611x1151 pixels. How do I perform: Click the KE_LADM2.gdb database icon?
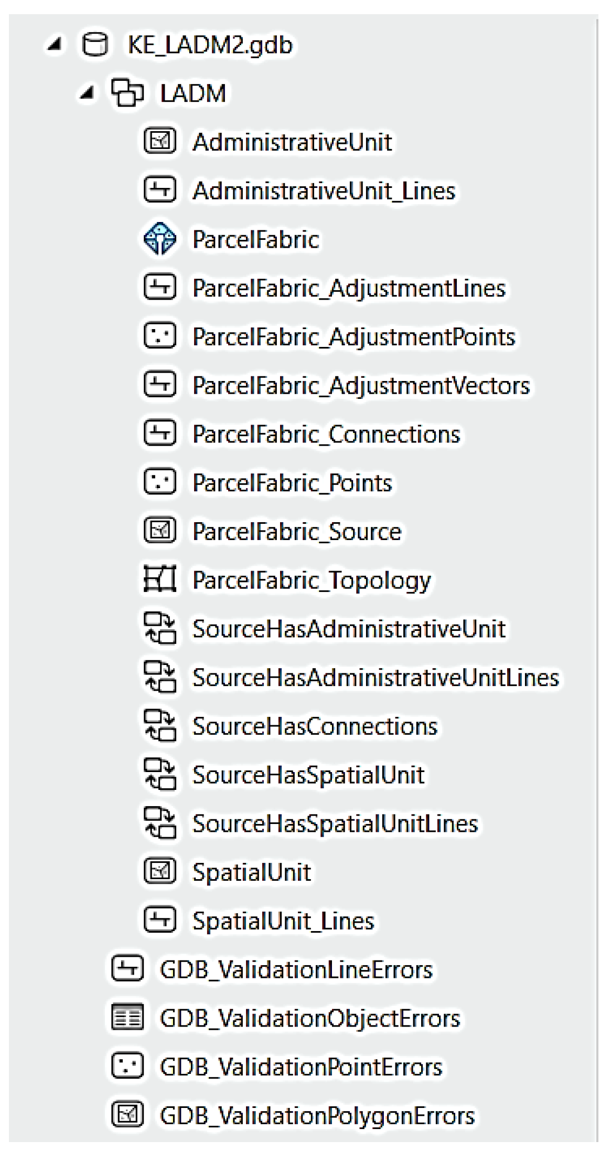(95, 45)
